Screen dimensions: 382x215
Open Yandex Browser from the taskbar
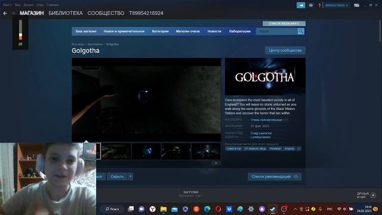[153, 209]
